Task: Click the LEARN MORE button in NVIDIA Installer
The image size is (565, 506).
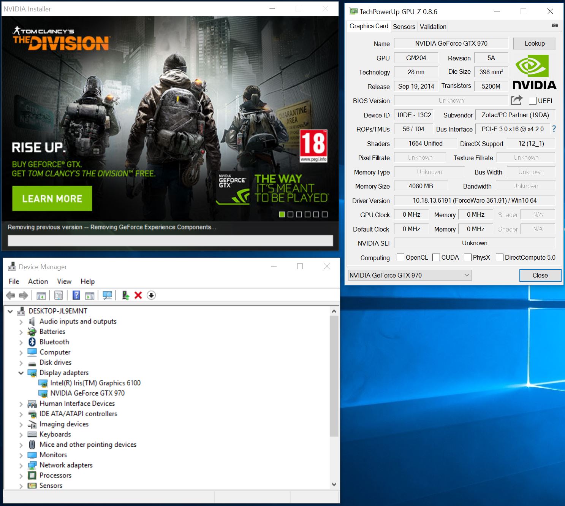Action: click(52, 198)
